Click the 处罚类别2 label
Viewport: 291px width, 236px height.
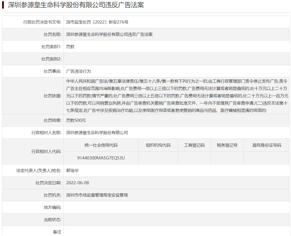pyautogui.click(x=51, y=59)
